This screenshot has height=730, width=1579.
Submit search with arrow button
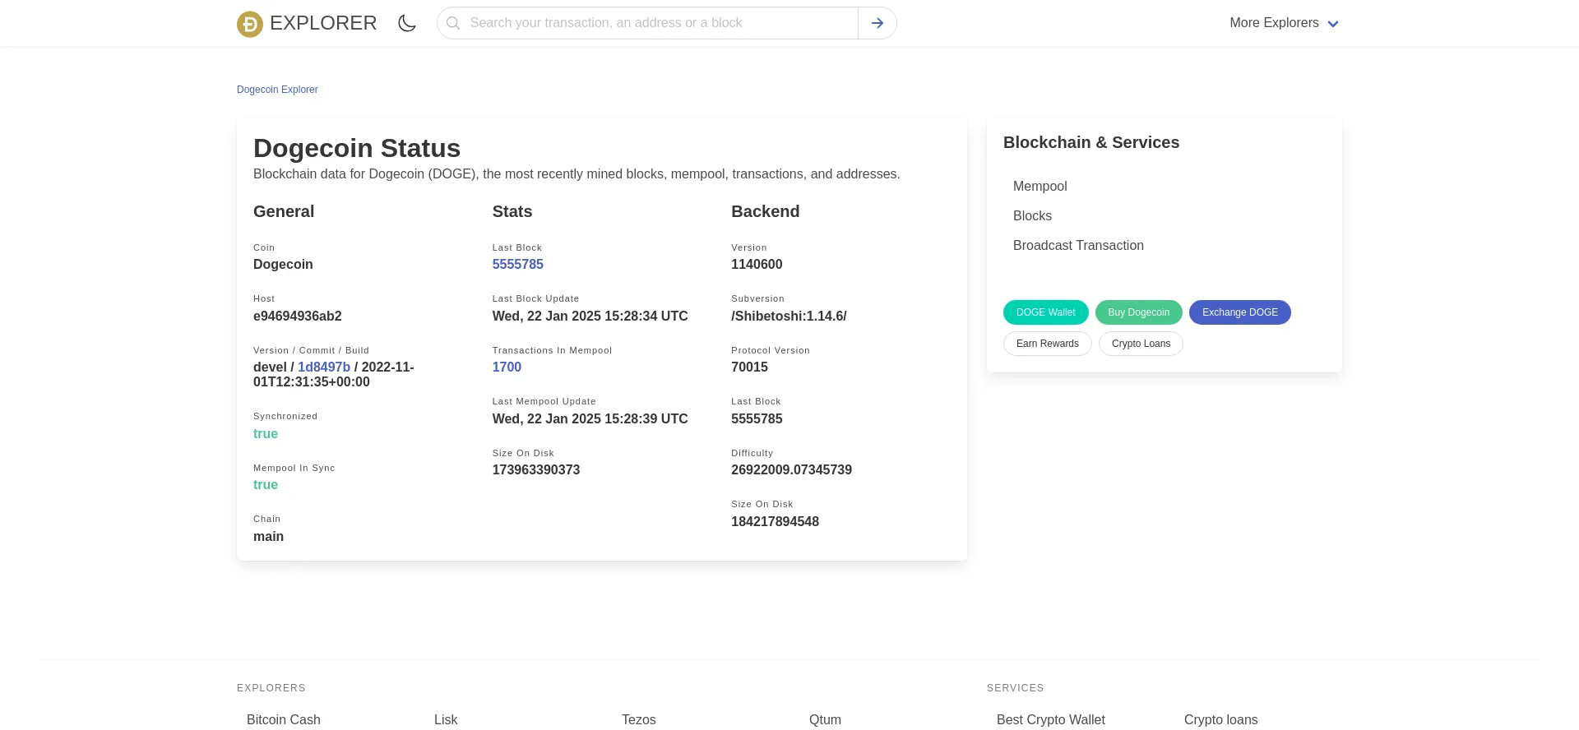click(877, 23)
